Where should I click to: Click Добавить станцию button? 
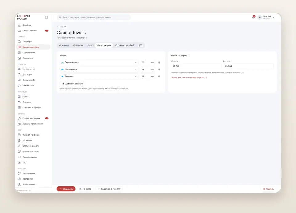tap(73, 84)
